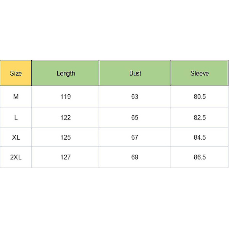Choose the sleeve value 86.5
The width and height of the screenshot is (229, 229).
coord(200,157)
